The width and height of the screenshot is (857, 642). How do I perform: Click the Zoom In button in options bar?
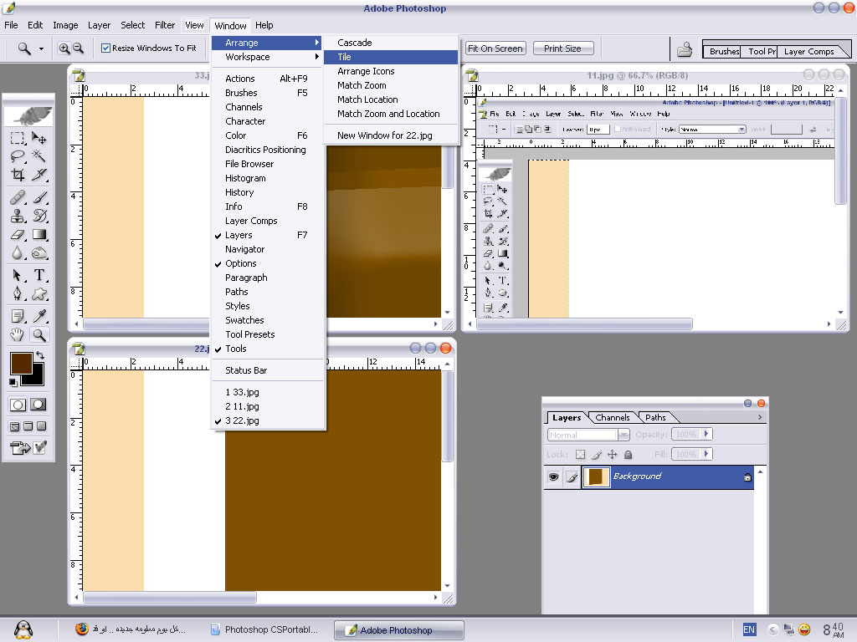click(64, 48)
